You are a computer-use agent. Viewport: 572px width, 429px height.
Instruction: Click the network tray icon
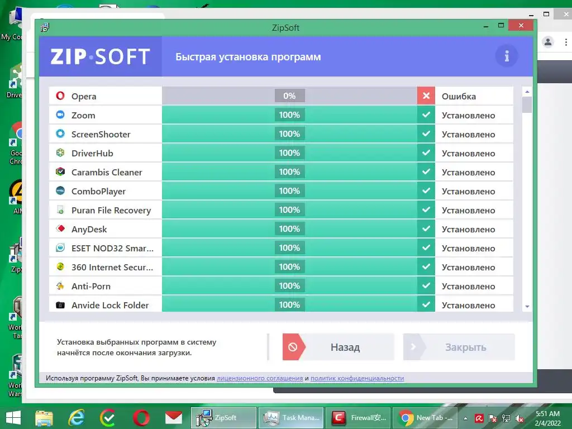point(506,418)
